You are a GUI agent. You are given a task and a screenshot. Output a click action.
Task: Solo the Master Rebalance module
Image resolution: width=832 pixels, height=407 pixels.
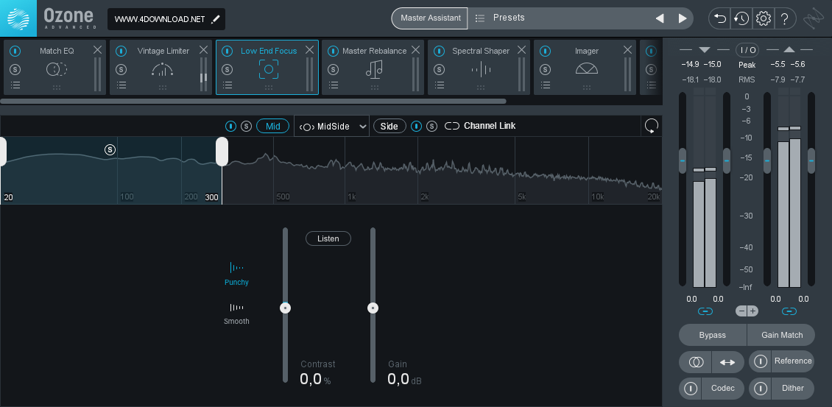pos(334,69)
